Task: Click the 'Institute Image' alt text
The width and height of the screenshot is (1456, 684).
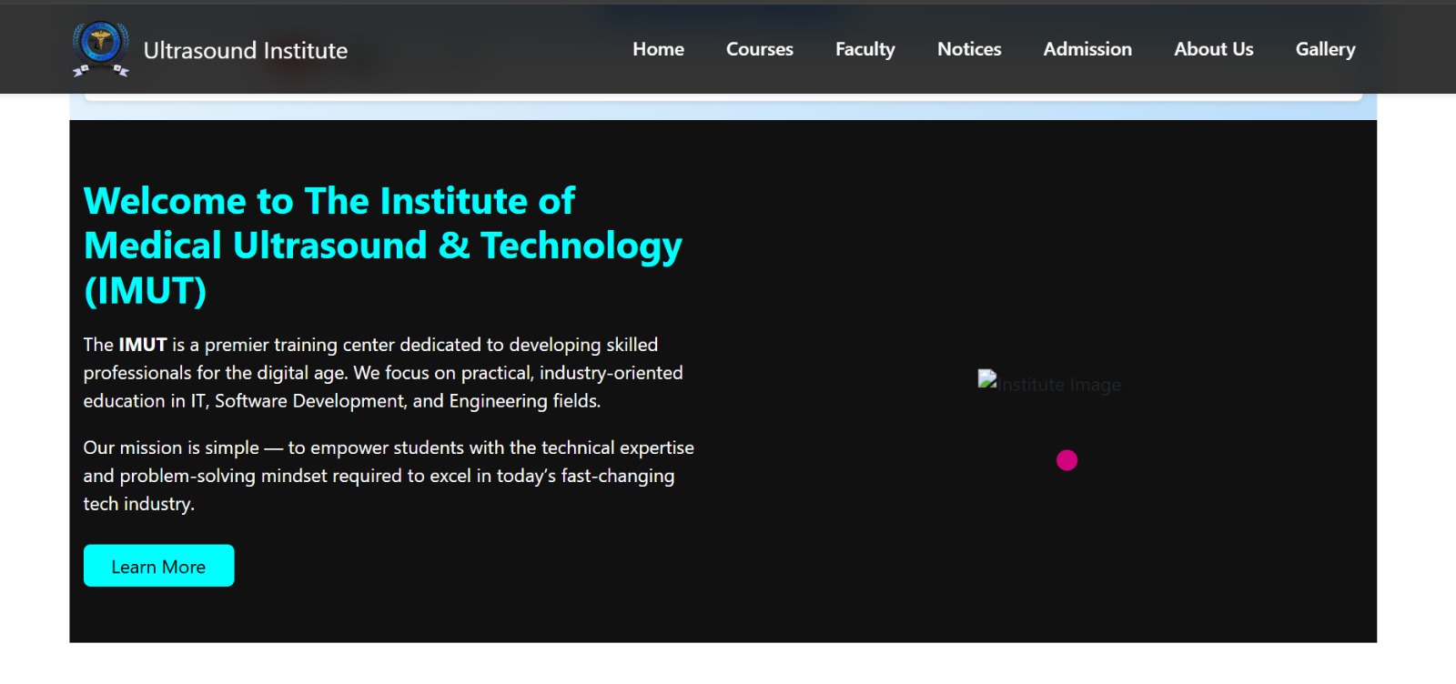Action: pyautogui.click(x=1060, y=385)
